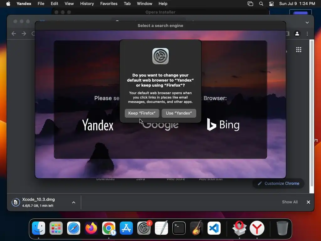Open Launchpad from the Dock
The height and width of the screenshot is (241, 321).
pyautogui.click(x=56, y=228)
